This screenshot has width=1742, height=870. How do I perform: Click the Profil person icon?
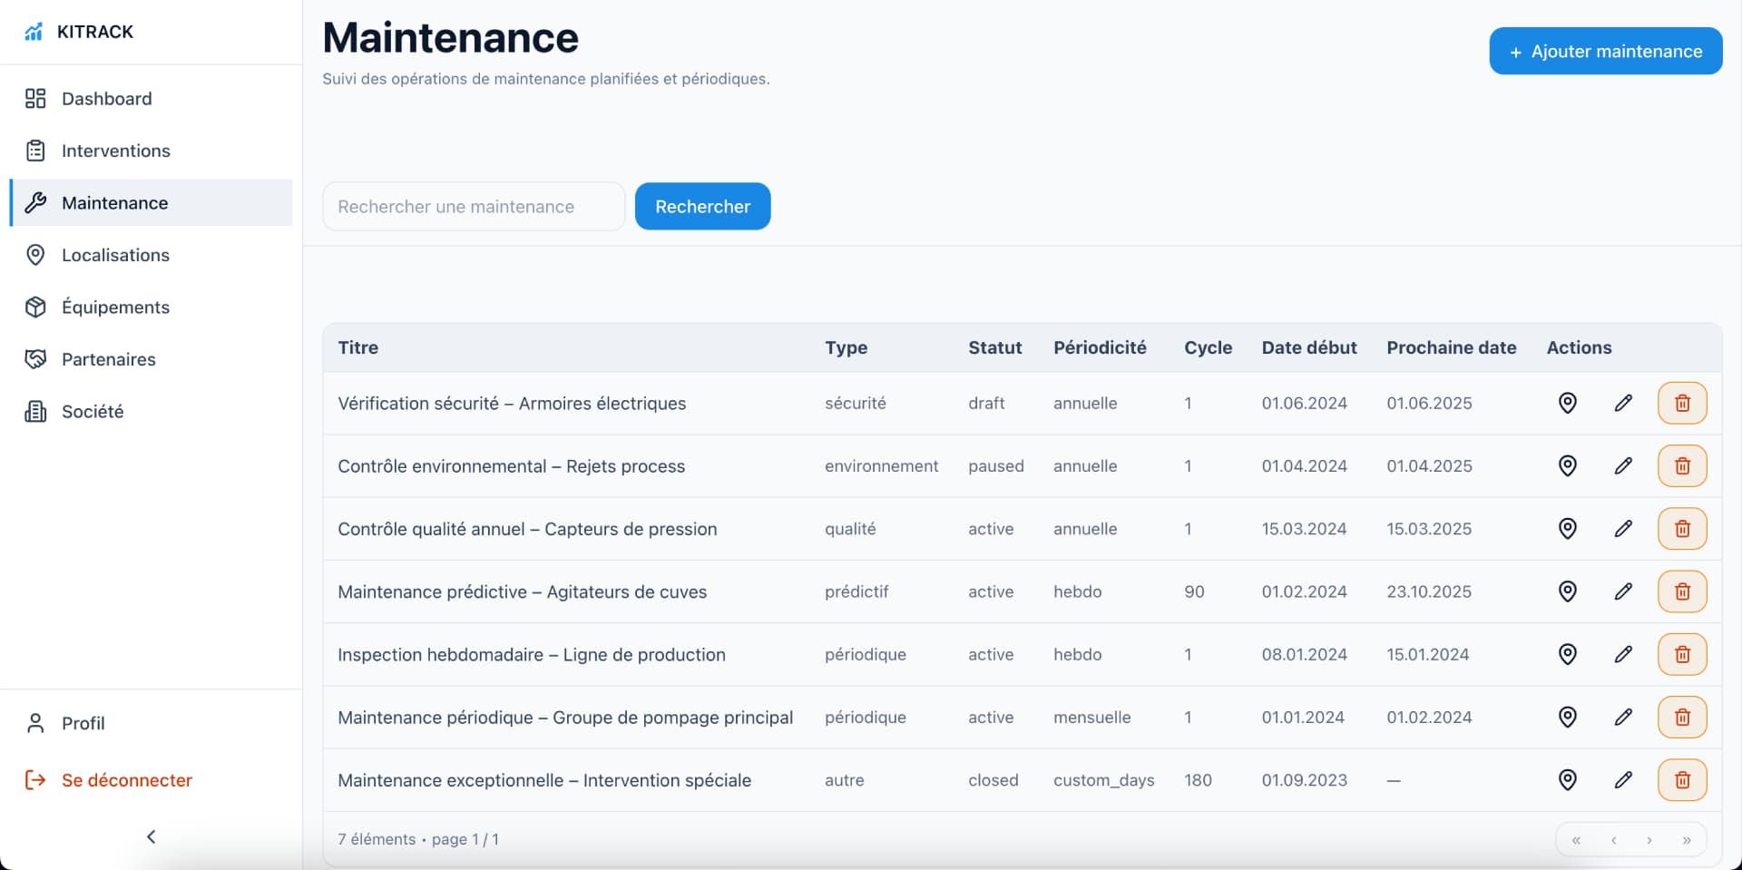(x=35, y=723)
